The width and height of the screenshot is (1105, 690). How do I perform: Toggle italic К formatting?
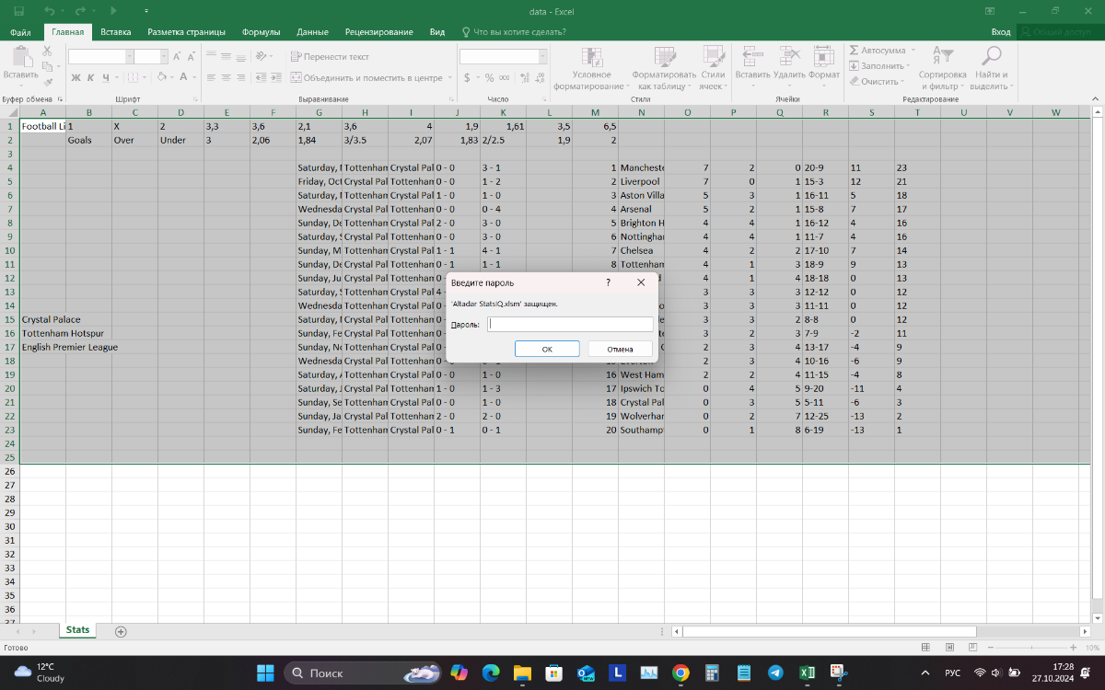click(x=91, y=77)
